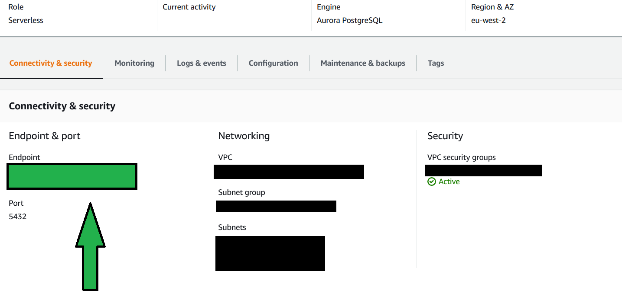Click the port number 5432

click(18, 217)
